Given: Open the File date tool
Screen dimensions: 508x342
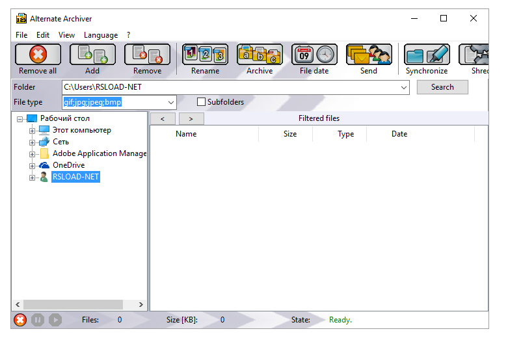Looking at the screenshot, I should tap(314, 55).
